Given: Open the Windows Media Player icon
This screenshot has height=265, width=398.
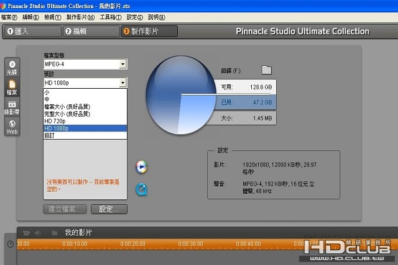Looking at the screenshot, I should click(141, 167).
